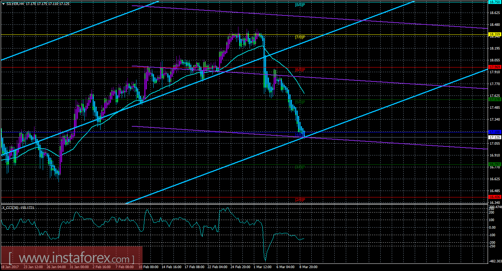The height and width of the screenshot is (271, 502).
Task: Click the 18.195 price scale value
Action: tap(495, 48)
